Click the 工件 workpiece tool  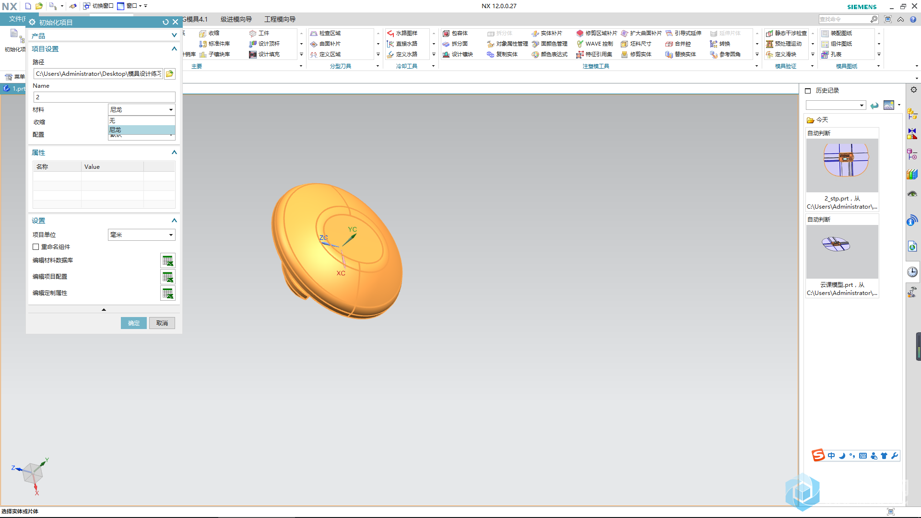coord(259,33)
